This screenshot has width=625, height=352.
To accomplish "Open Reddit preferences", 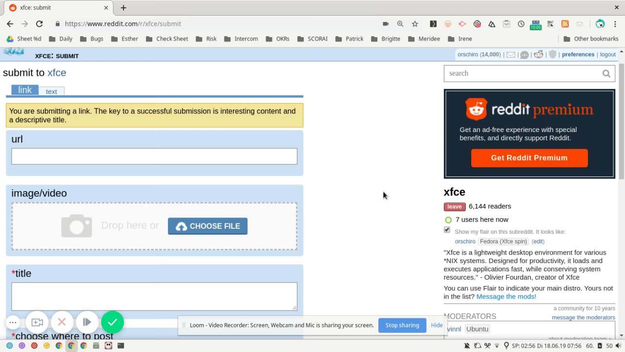I will (578, 54).
